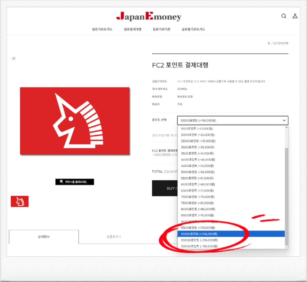Pick the 30000포인트 (+318,000원) option
The image size is (307, 282).
point(231,246)
